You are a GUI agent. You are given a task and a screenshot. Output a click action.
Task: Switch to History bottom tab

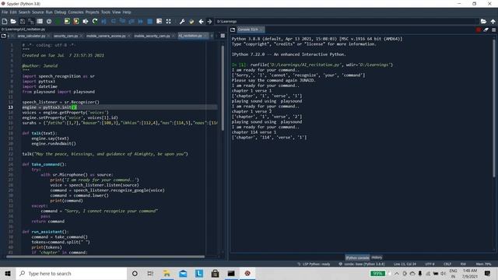coord(377,257)
